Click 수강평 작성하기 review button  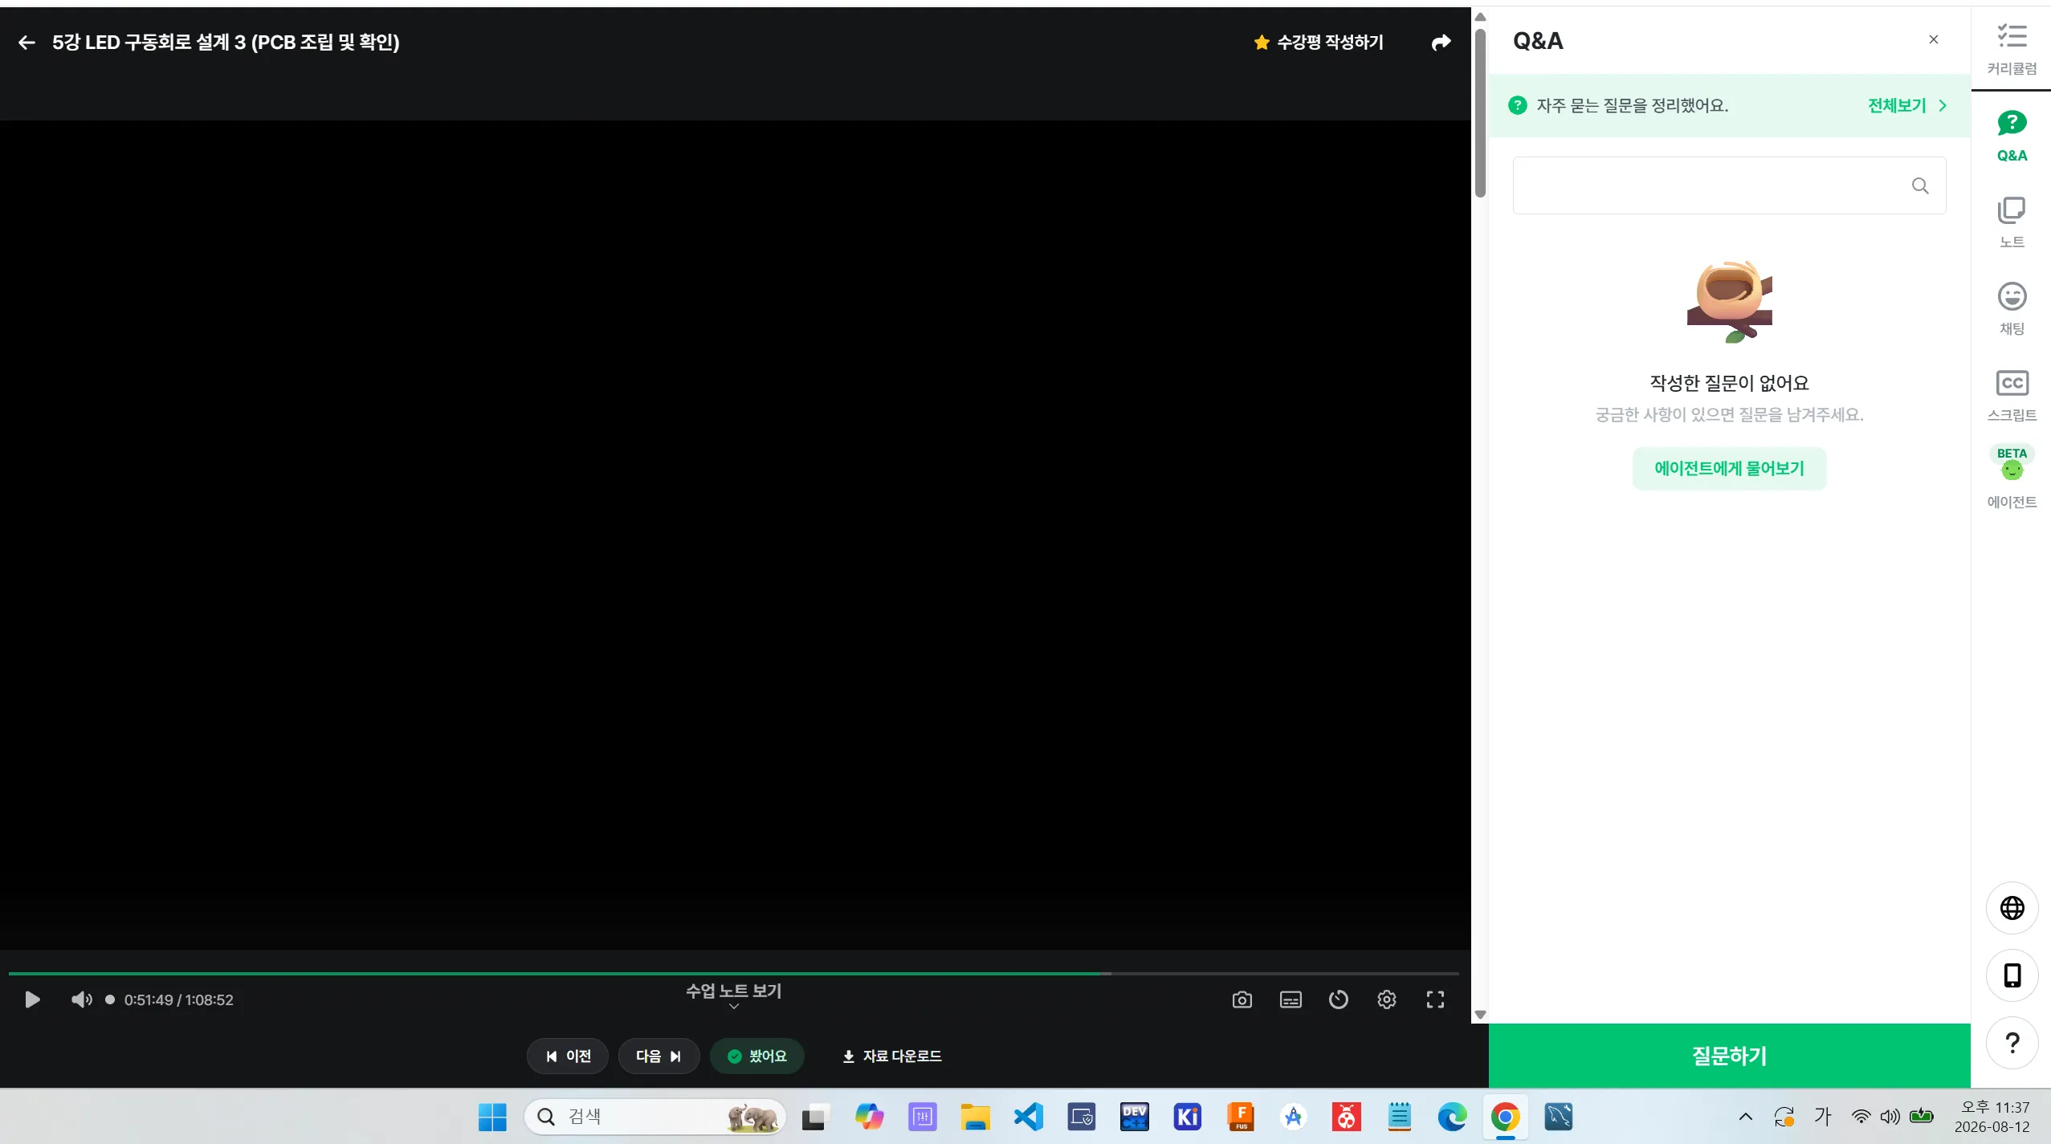[1319, 43]
